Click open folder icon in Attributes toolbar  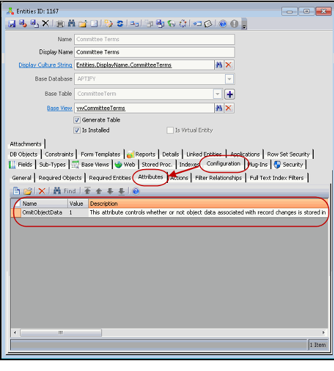(28, 191)
